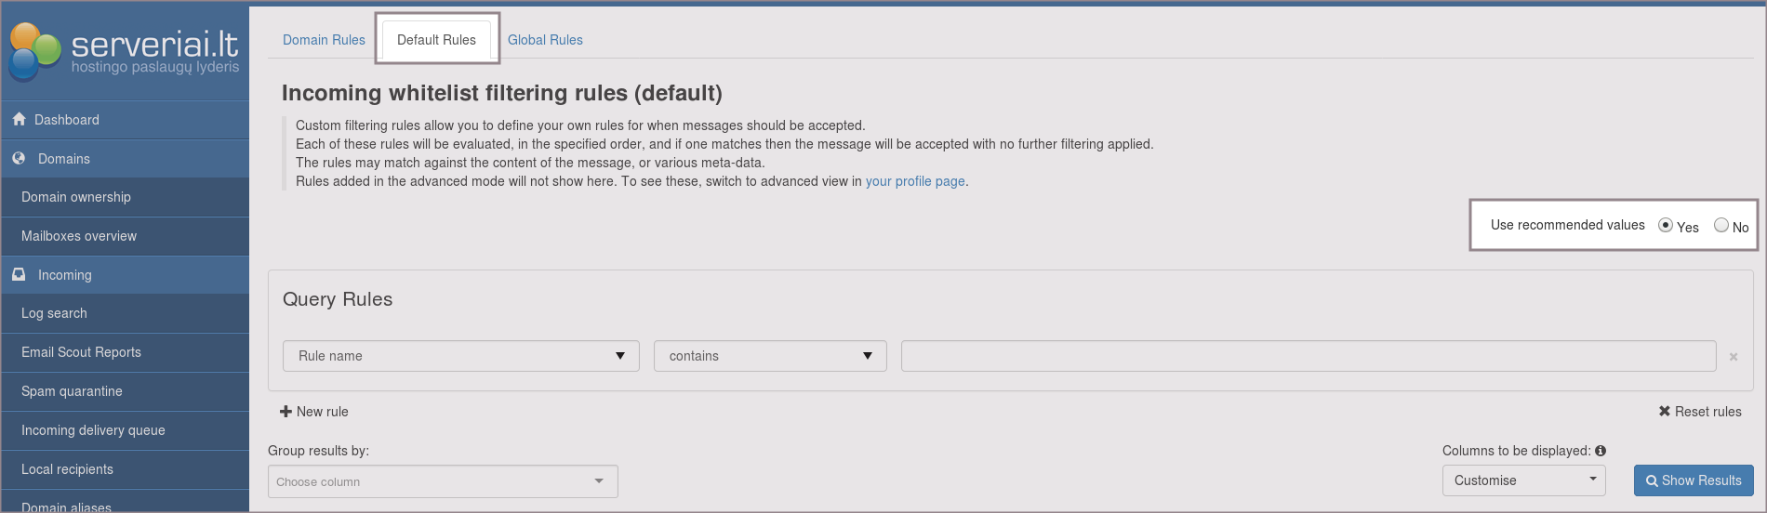Click the plus icon for New rule
Screen dimensions: 1767x513
286,412
